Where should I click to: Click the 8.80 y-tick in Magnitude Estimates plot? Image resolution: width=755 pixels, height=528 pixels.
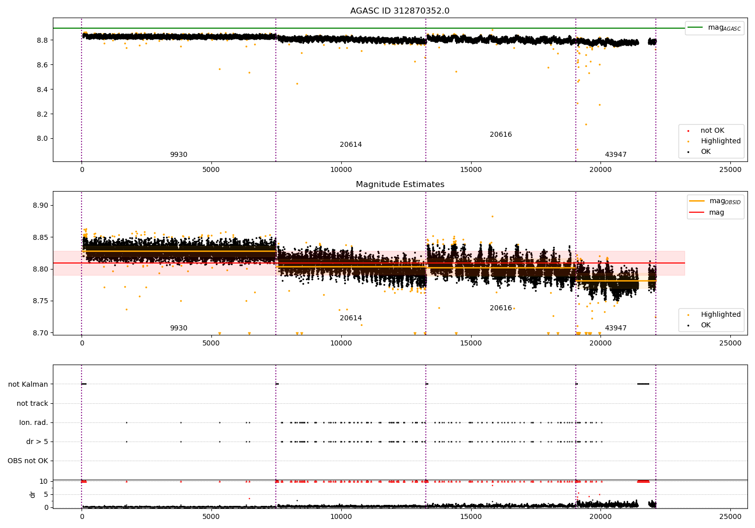[x=40, y=269]
